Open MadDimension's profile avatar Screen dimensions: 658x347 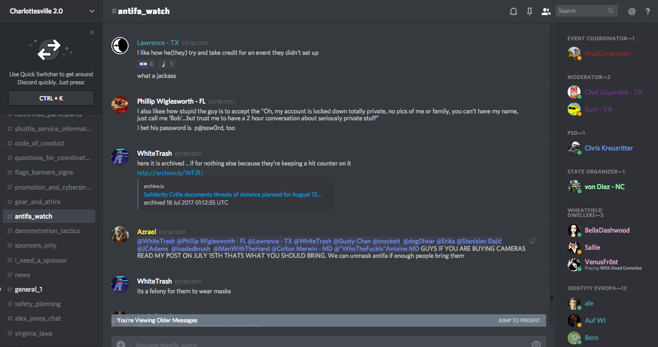(x=574, y=53)
